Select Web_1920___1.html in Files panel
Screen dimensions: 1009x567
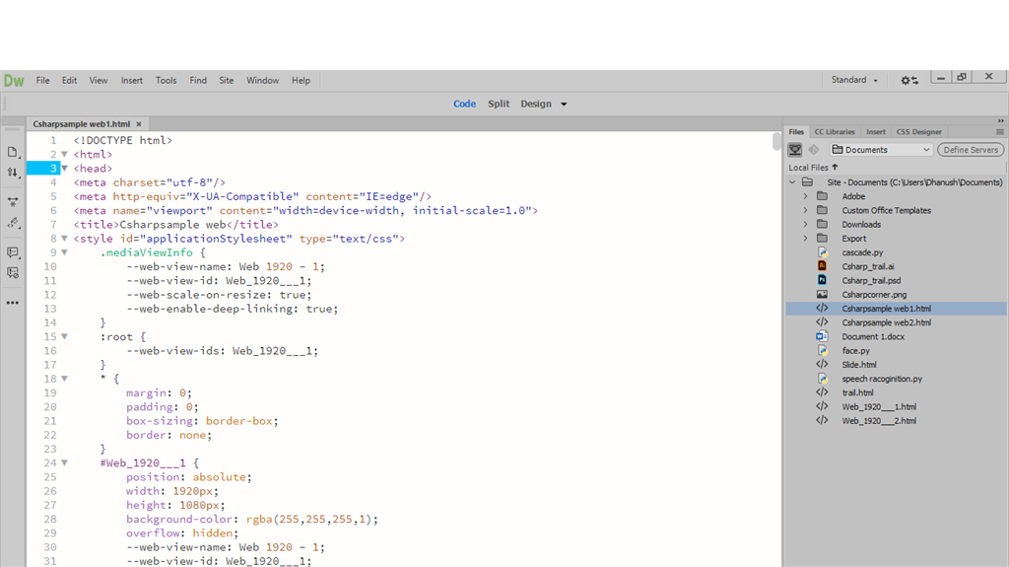[x=879, y=406]
